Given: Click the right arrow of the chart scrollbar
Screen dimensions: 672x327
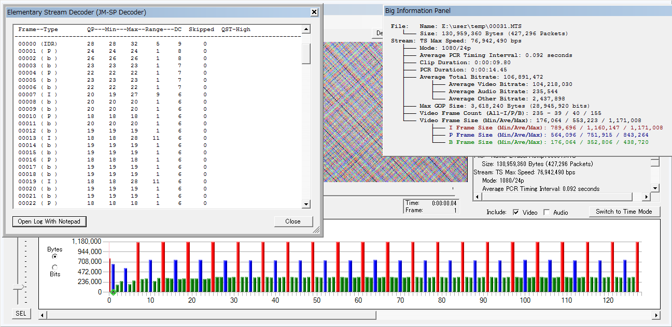Looking at the screenshot, I should click(x=656, y=315).
